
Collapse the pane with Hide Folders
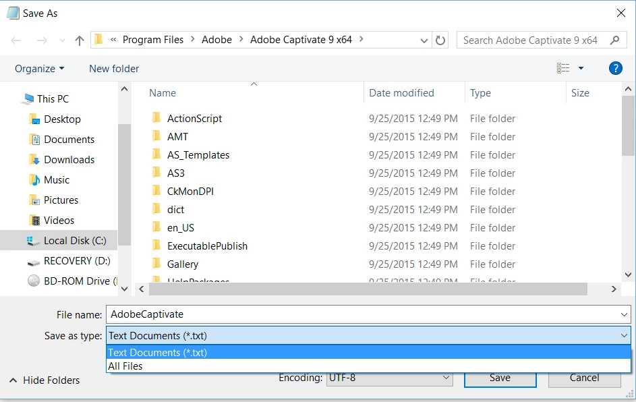pyautogui.click(x=45, y=380)
